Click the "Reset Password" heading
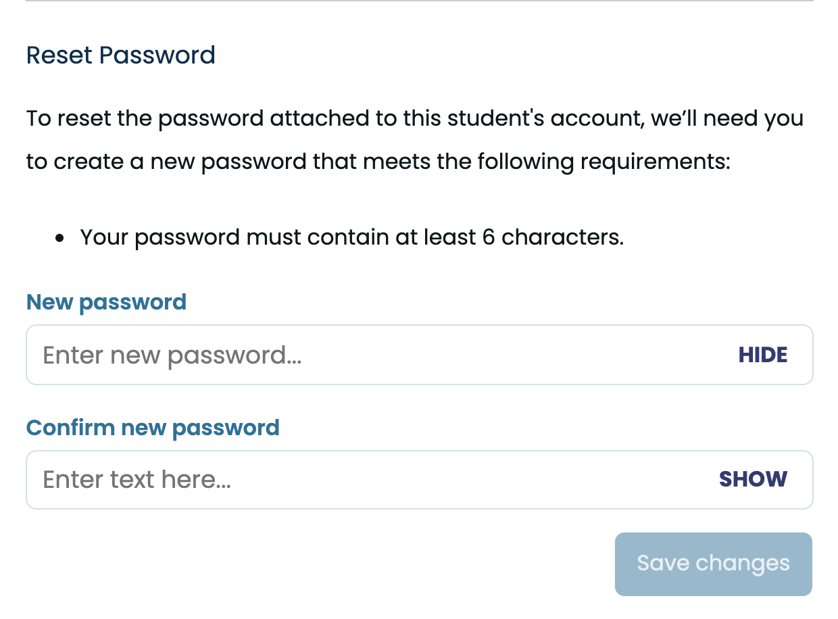The image size is (838, 619). (120, 55)
